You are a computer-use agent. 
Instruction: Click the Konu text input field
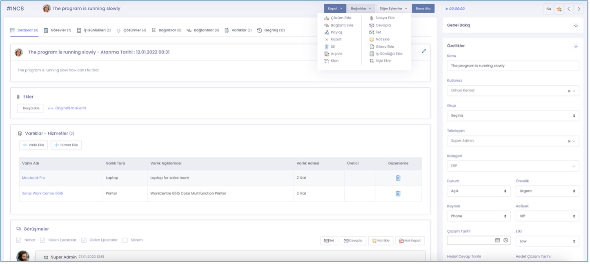513,66
